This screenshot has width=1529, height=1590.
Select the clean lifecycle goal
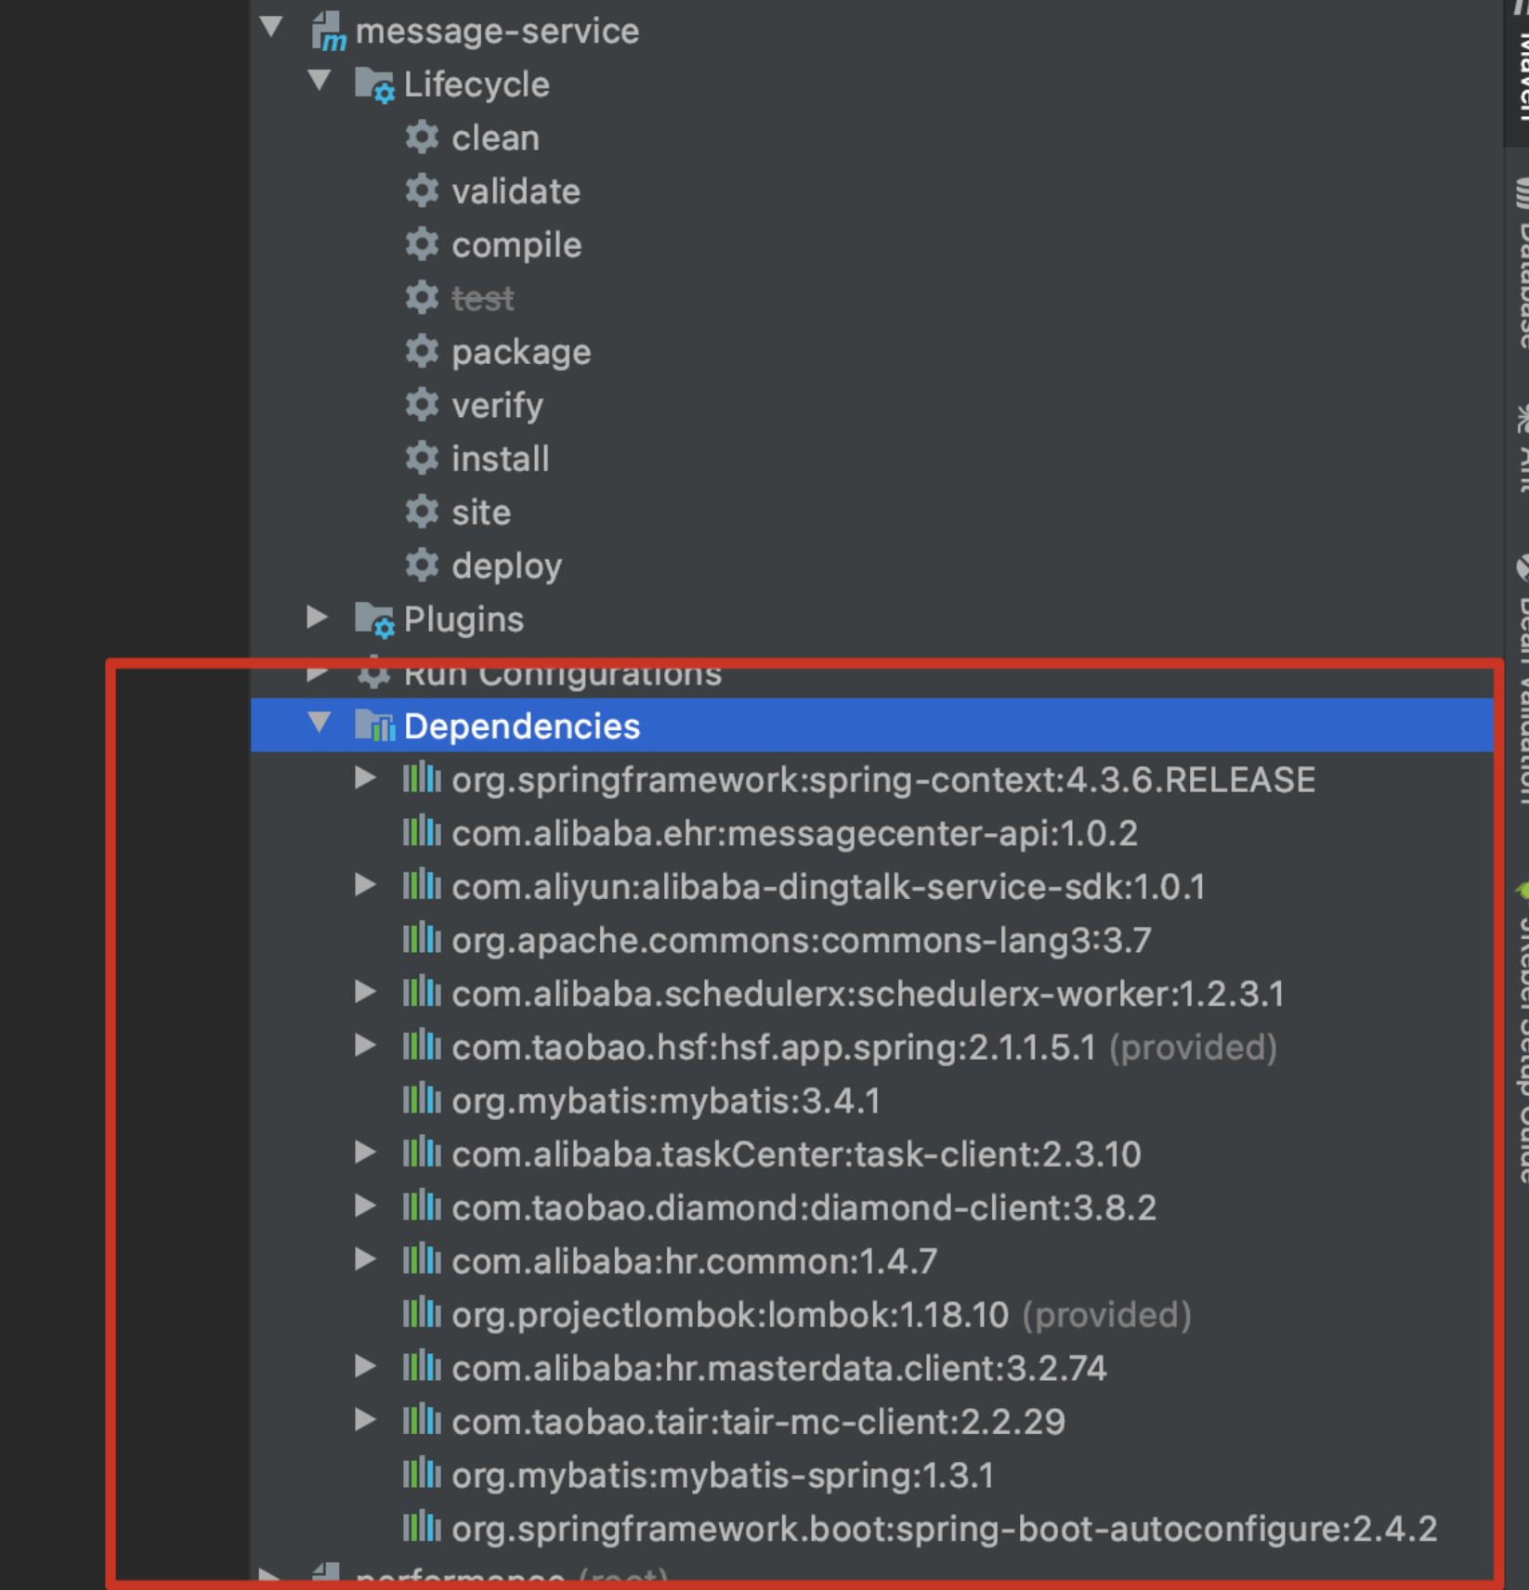click(495, 138)
